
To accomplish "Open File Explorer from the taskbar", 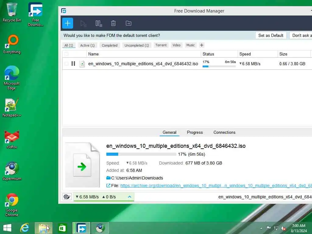I will point(44,228).
